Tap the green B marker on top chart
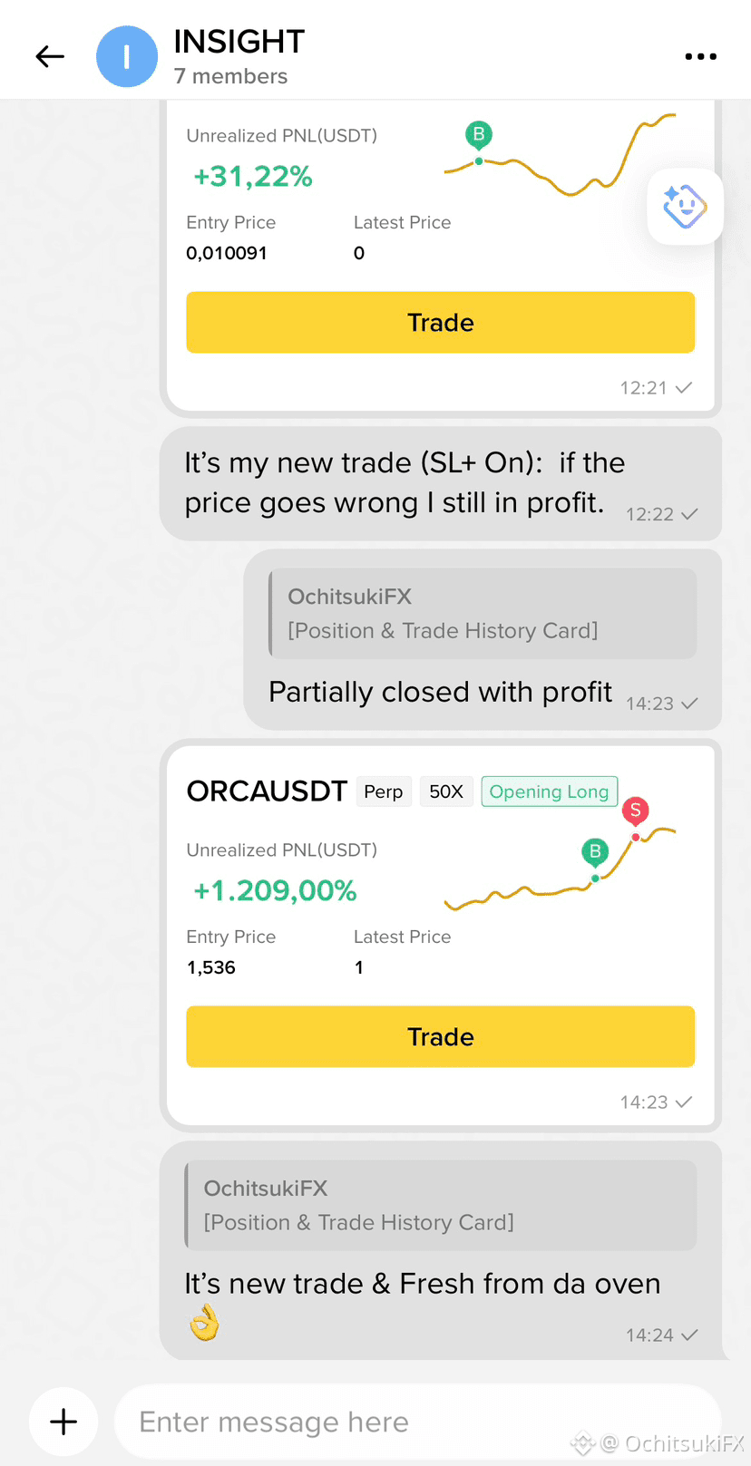The width and height of the screenshot is (751, 1466). (x=479, y=135)
